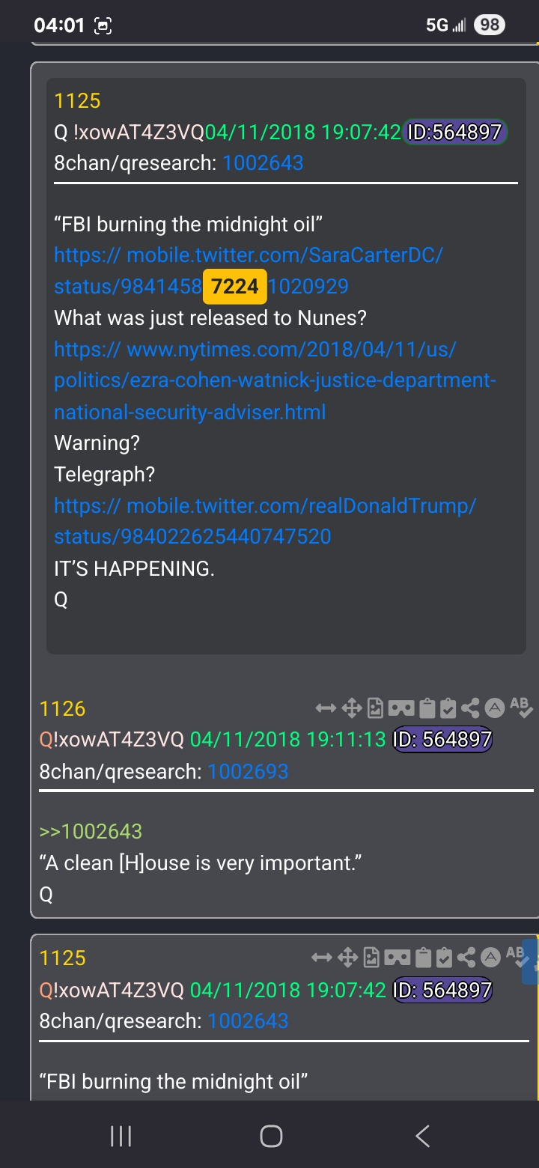Share post 1126 using the share icon

[x=470, y=708]
